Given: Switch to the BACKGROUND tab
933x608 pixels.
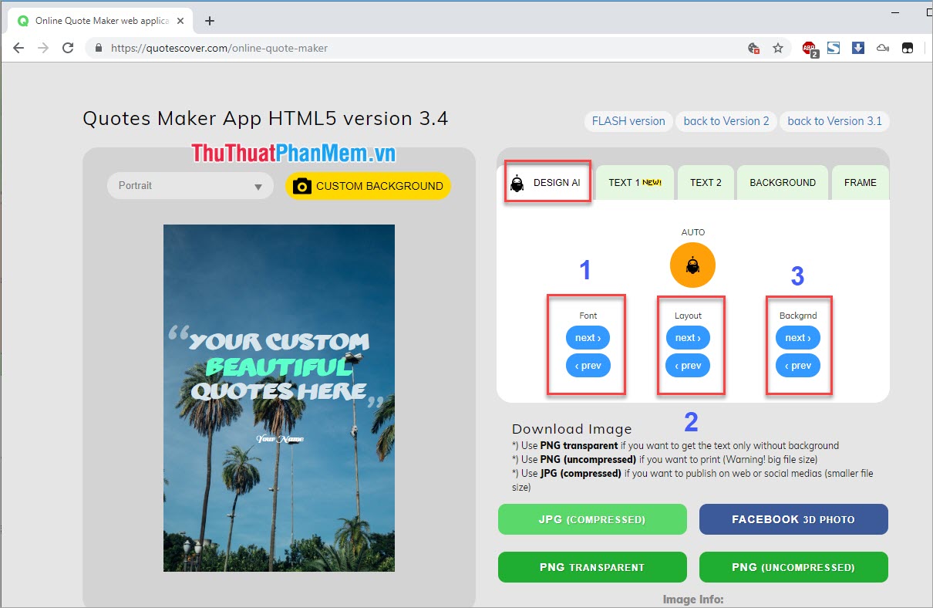Looking at the screenshot, I should 783,182.
